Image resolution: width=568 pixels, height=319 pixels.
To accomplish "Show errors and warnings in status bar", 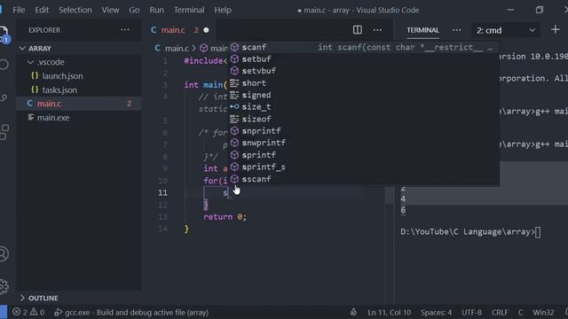I will 28,312.
